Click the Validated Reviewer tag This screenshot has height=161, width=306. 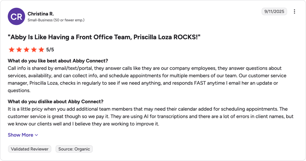(x=30, y=149)
